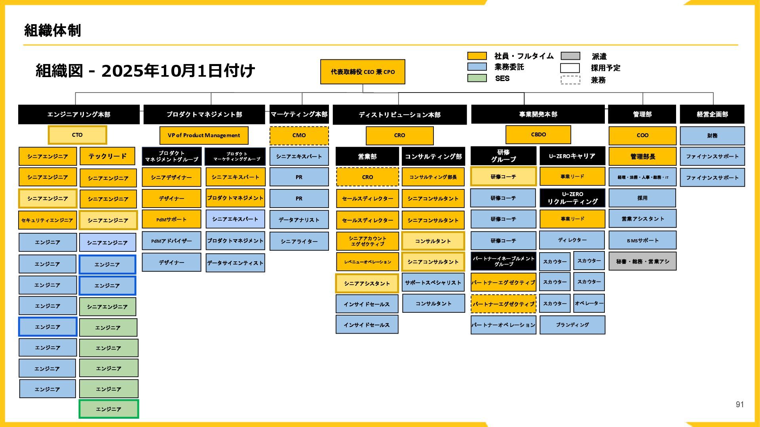This screenshot has height=427, width=760.
Task: Click the dashed 兼務 legend box
Action: (570, 80)
